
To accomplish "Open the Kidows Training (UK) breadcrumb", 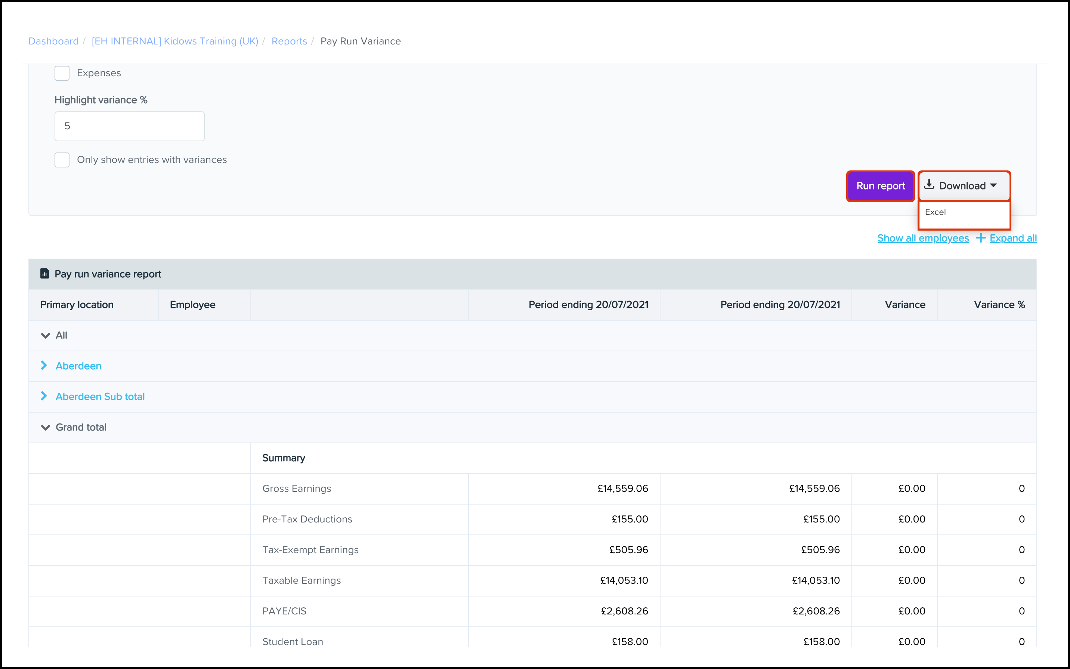I will pyautogui.click(x=174, y=41).
